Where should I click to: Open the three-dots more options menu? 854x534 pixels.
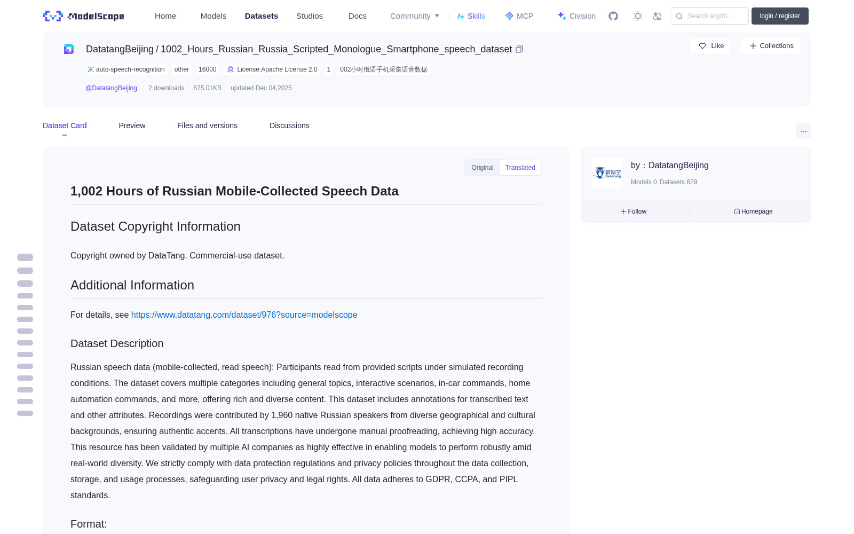click(x=803, y=131)
